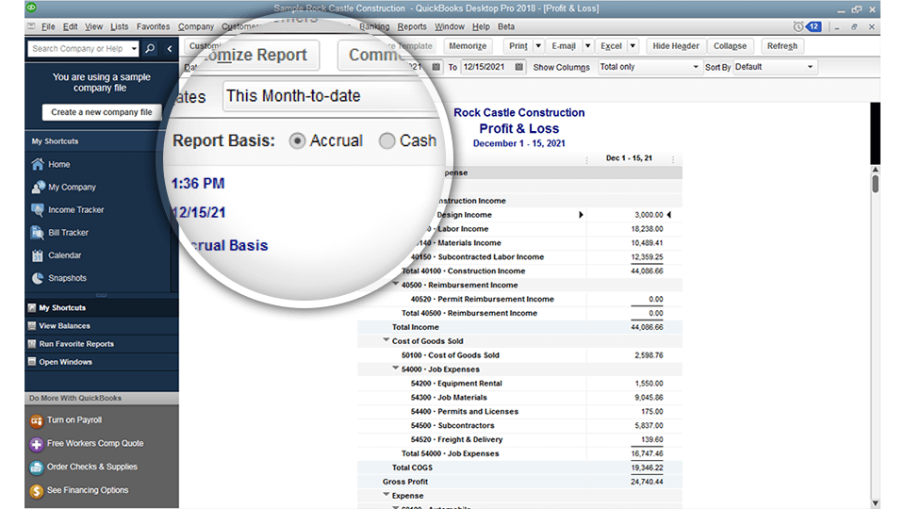
Task: Click the Excel button
Action: coord(611,46)
